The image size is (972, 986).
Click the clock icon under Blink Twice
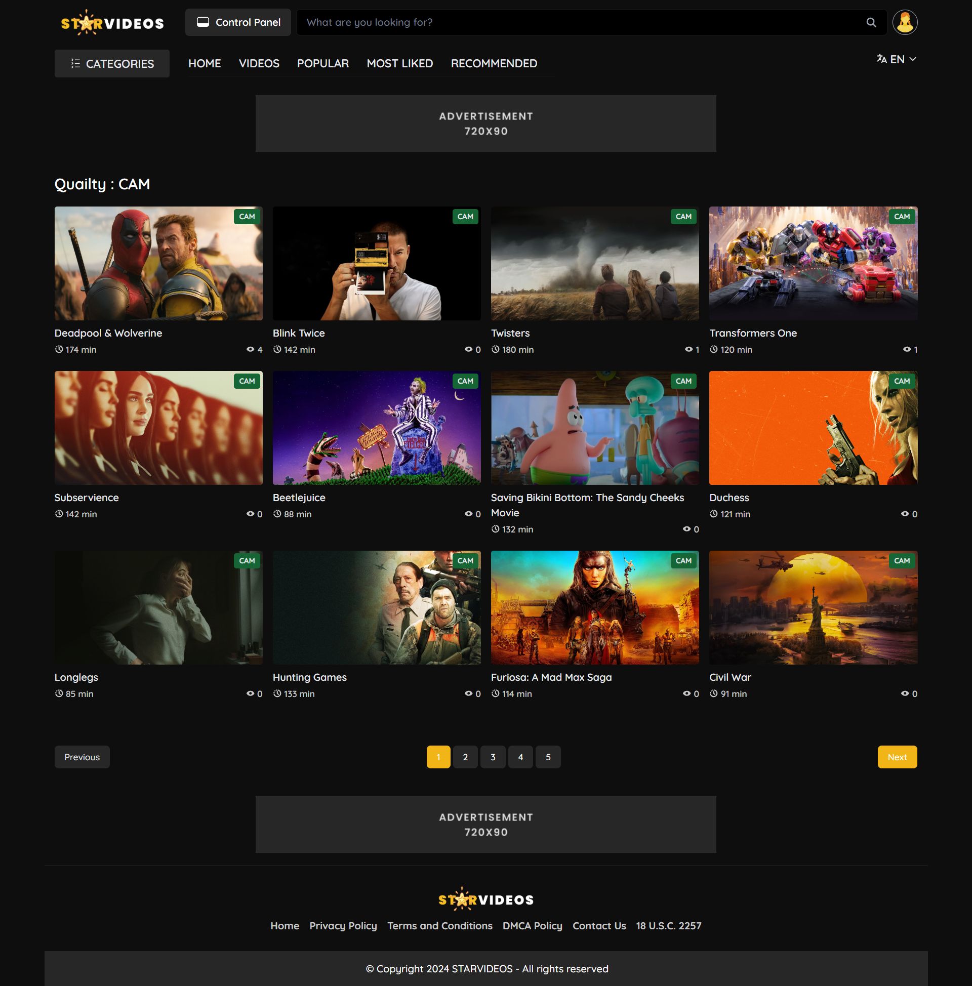277,350
